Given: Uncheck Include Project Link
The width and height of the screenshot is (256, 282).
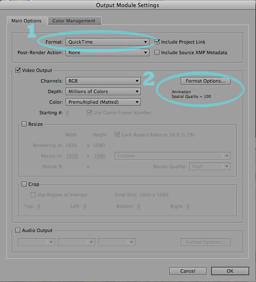Looking at the screenshot, I should click(x=157, y=42).
